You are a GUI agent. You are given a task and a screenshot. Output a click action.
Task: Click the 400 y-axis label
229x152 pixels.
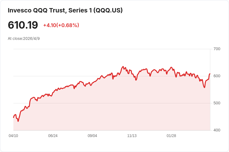coord(217,130)
